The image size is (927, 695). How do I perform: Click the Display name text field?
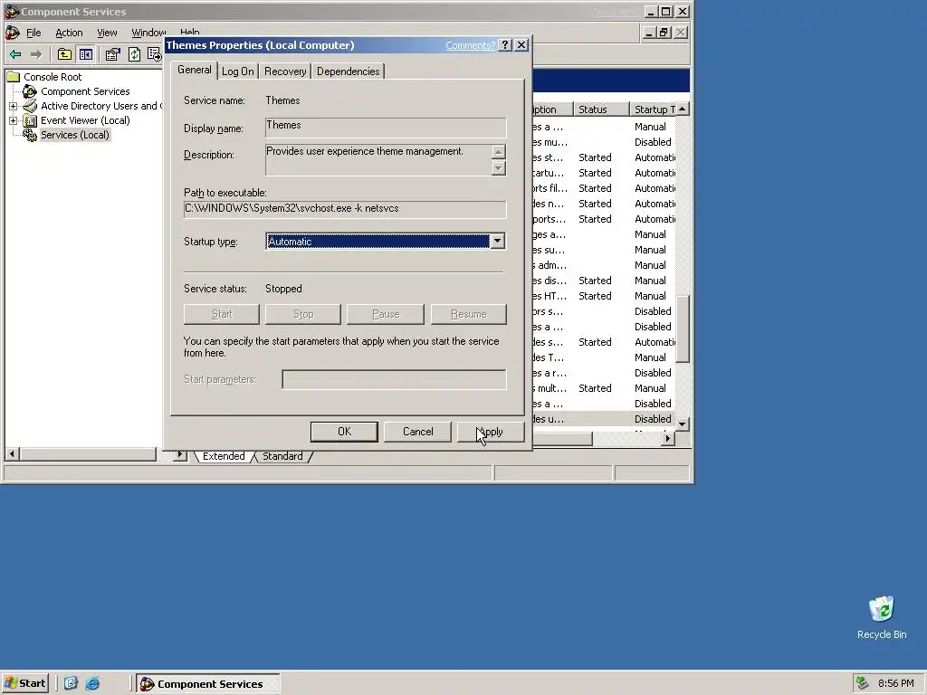[x=386, y=128]
